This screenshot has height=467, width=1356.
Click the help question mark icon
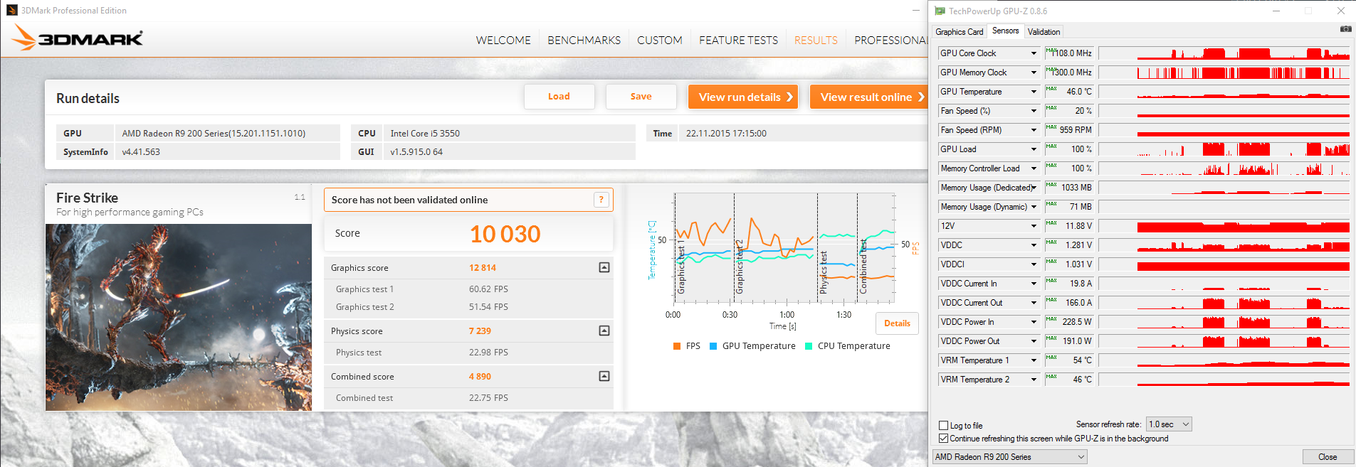click(601, 200)
